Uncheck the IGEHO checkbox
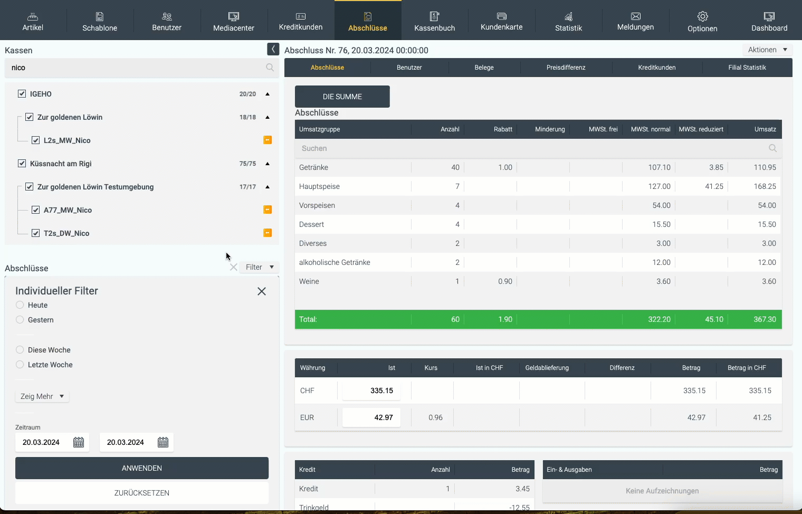The width and height of the screenshot is (802, 514). coord(22,93)
